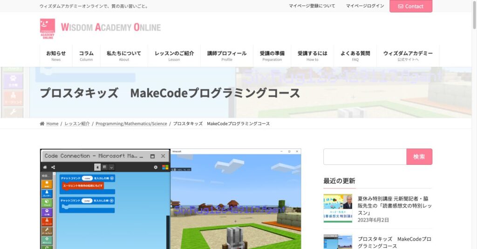
Task: Select the blocks view toggle in Code Connection
Action: pyautogui.click(x=97, y=167)
